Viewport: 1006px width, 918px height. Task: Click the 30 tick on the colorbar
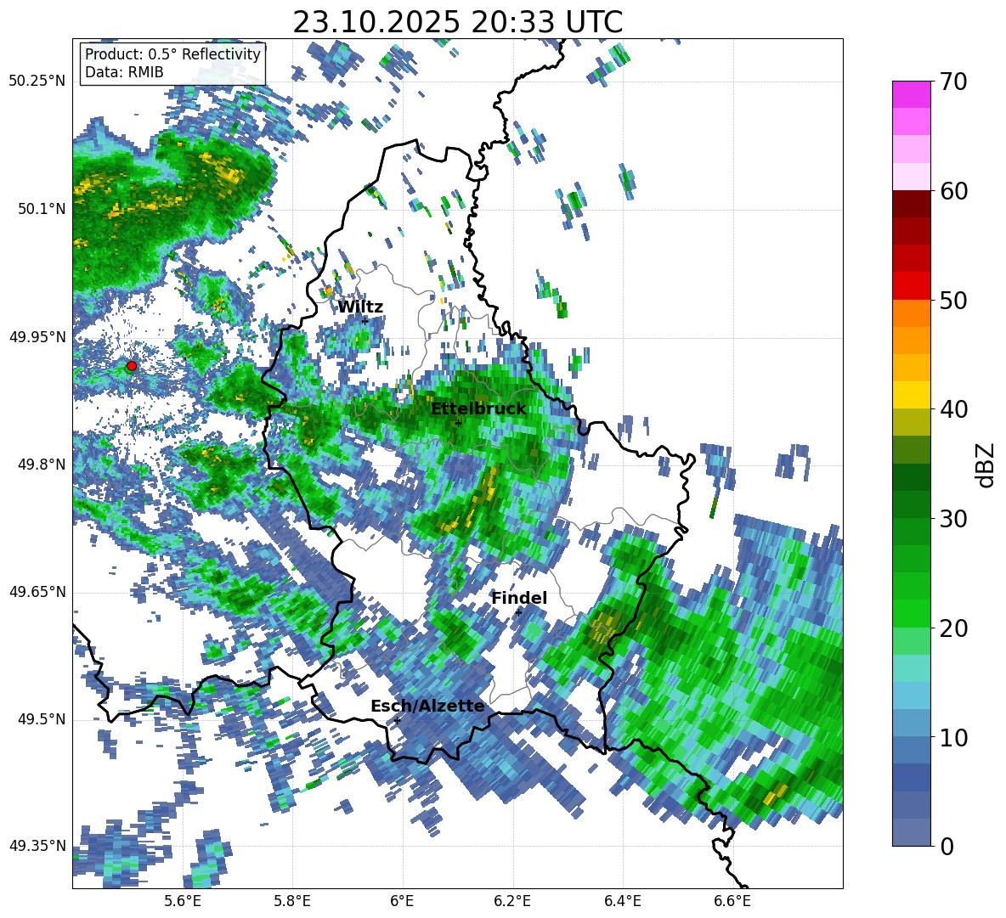pos(952,519)
